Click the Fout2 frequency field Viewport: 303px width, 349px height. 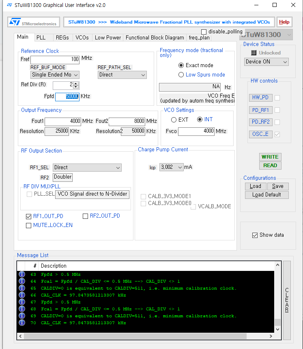[127, 122]
